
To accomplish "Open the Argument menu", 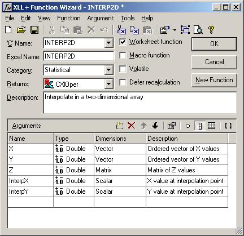I will pos(101,18).
